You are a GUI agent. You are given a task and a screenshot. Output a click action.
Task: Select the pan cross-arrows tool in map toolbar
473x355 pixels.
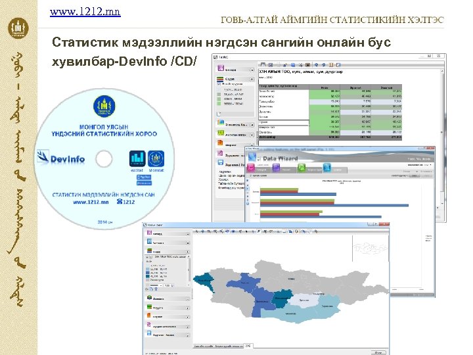click(x=203, y=231)
